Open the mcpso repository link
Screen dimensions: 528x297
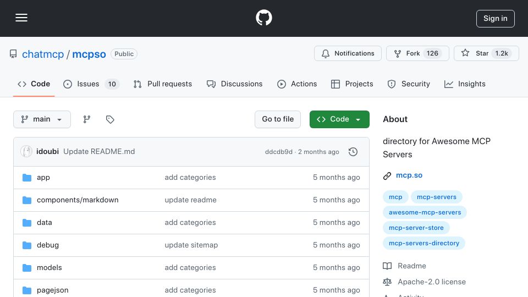89,54
